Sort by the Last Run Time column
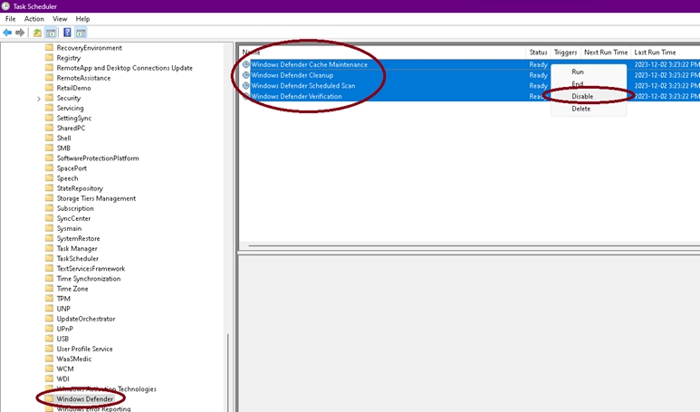700x412 pixels. (x=654, y=53)
